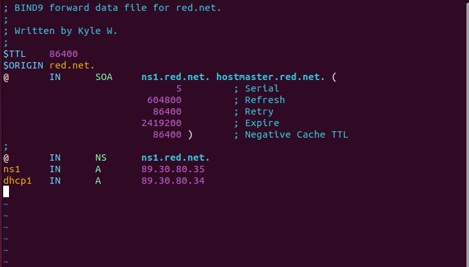Screen dimensions: 469x267
Task: Click the expire value 2419200
Action: [161, 123]
